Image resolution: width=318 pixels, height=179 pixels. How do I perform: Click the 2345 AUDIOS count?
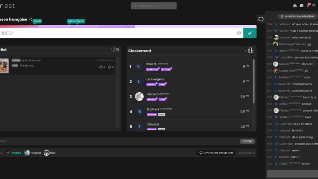247,153
